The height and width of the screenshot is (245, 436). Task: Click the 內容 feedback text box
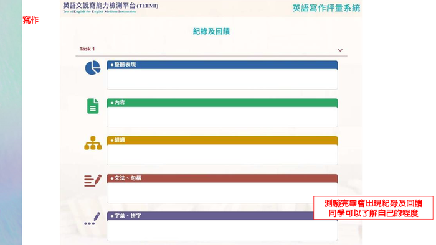point(222,117)
